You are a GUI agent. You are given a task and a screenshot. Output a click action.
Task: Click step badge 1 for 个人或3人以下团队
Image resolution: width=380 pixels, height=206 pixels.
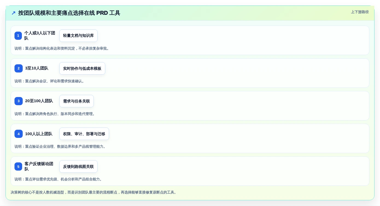18,36
